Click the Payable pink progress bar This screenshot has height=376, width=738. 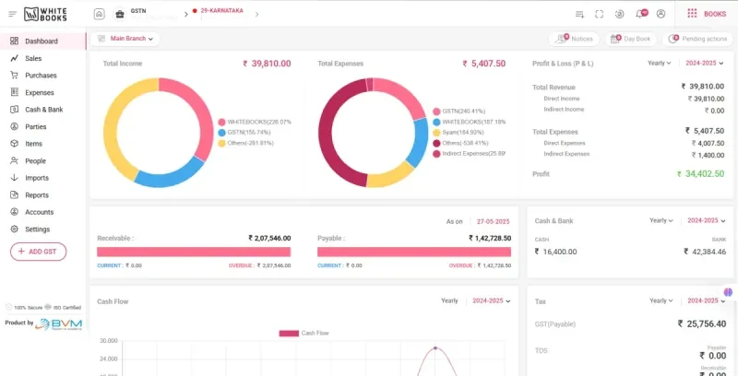[414, 252]
